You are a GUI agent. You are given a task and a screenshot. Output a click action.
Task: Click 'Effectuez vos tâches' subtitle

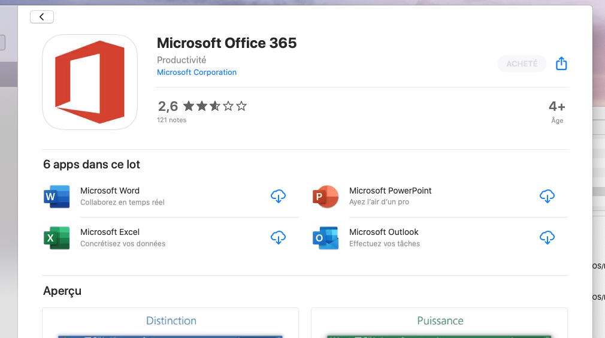(x=385, y=243)
